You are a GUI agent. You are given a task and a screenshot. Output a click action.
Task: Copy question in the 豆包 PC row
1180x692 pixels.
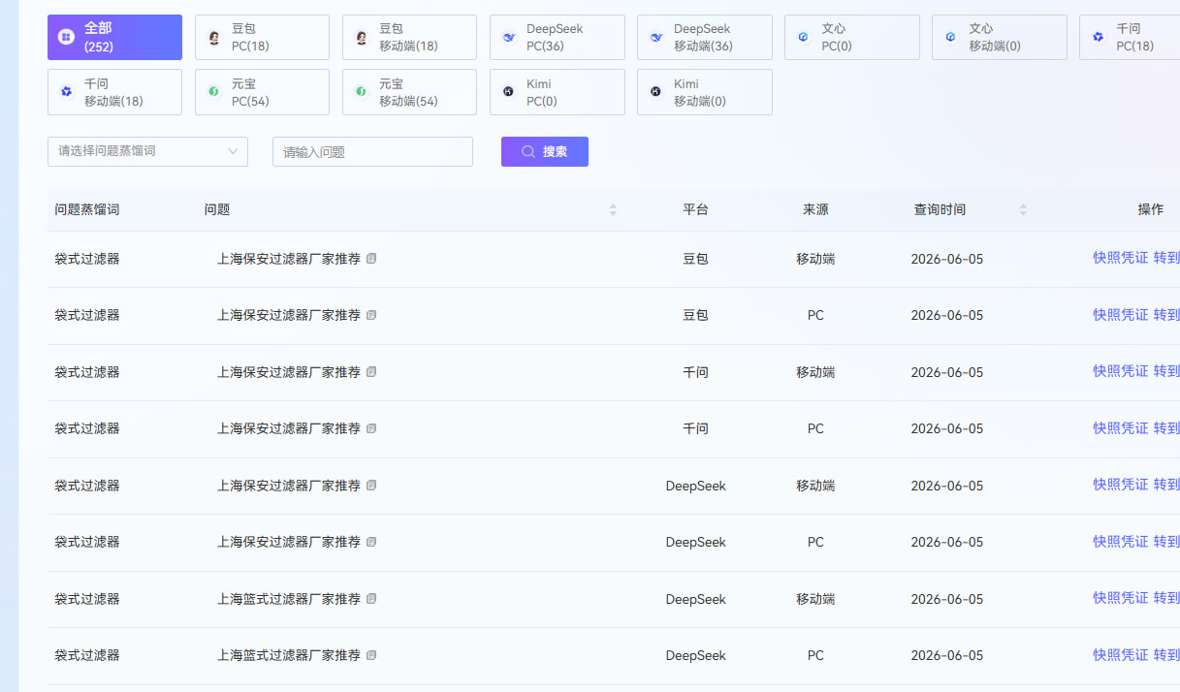tap(371, 315)
